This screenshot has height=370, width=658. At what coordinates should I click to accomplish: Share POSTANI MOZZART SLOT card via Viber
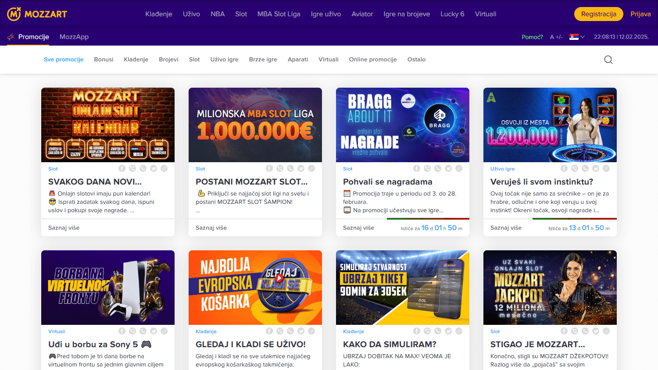click(x=280, y=168)
